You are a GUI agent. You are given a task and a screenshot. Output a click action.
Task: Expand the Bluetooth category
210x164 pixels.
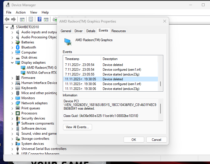(12, 48)
